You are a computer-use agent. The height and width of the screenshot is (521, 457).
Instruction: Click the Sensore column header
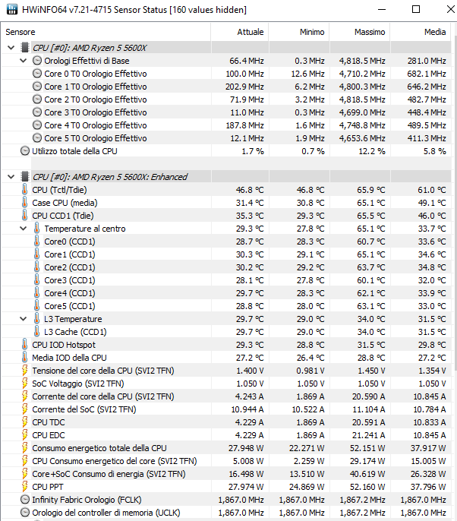[106, 32]
